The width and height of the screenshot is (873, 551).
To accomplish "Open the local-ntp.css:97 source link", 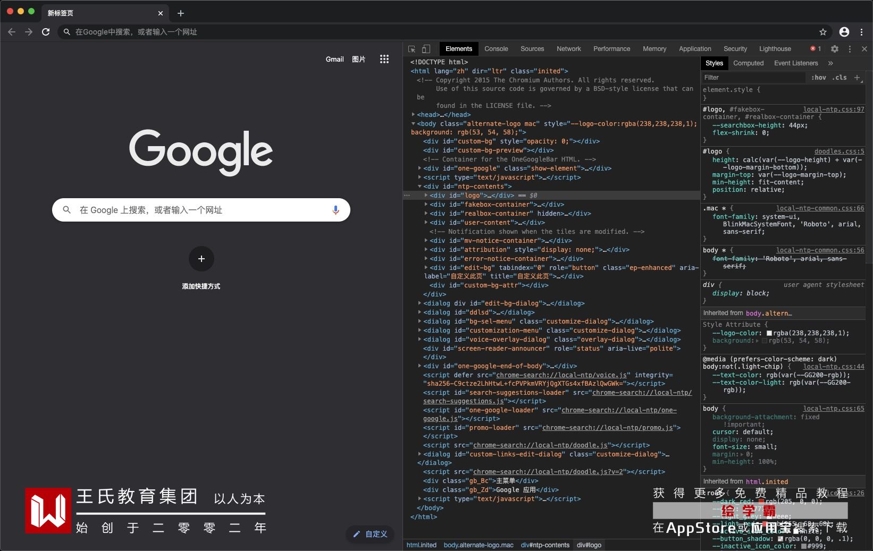I will pos(834,109).
